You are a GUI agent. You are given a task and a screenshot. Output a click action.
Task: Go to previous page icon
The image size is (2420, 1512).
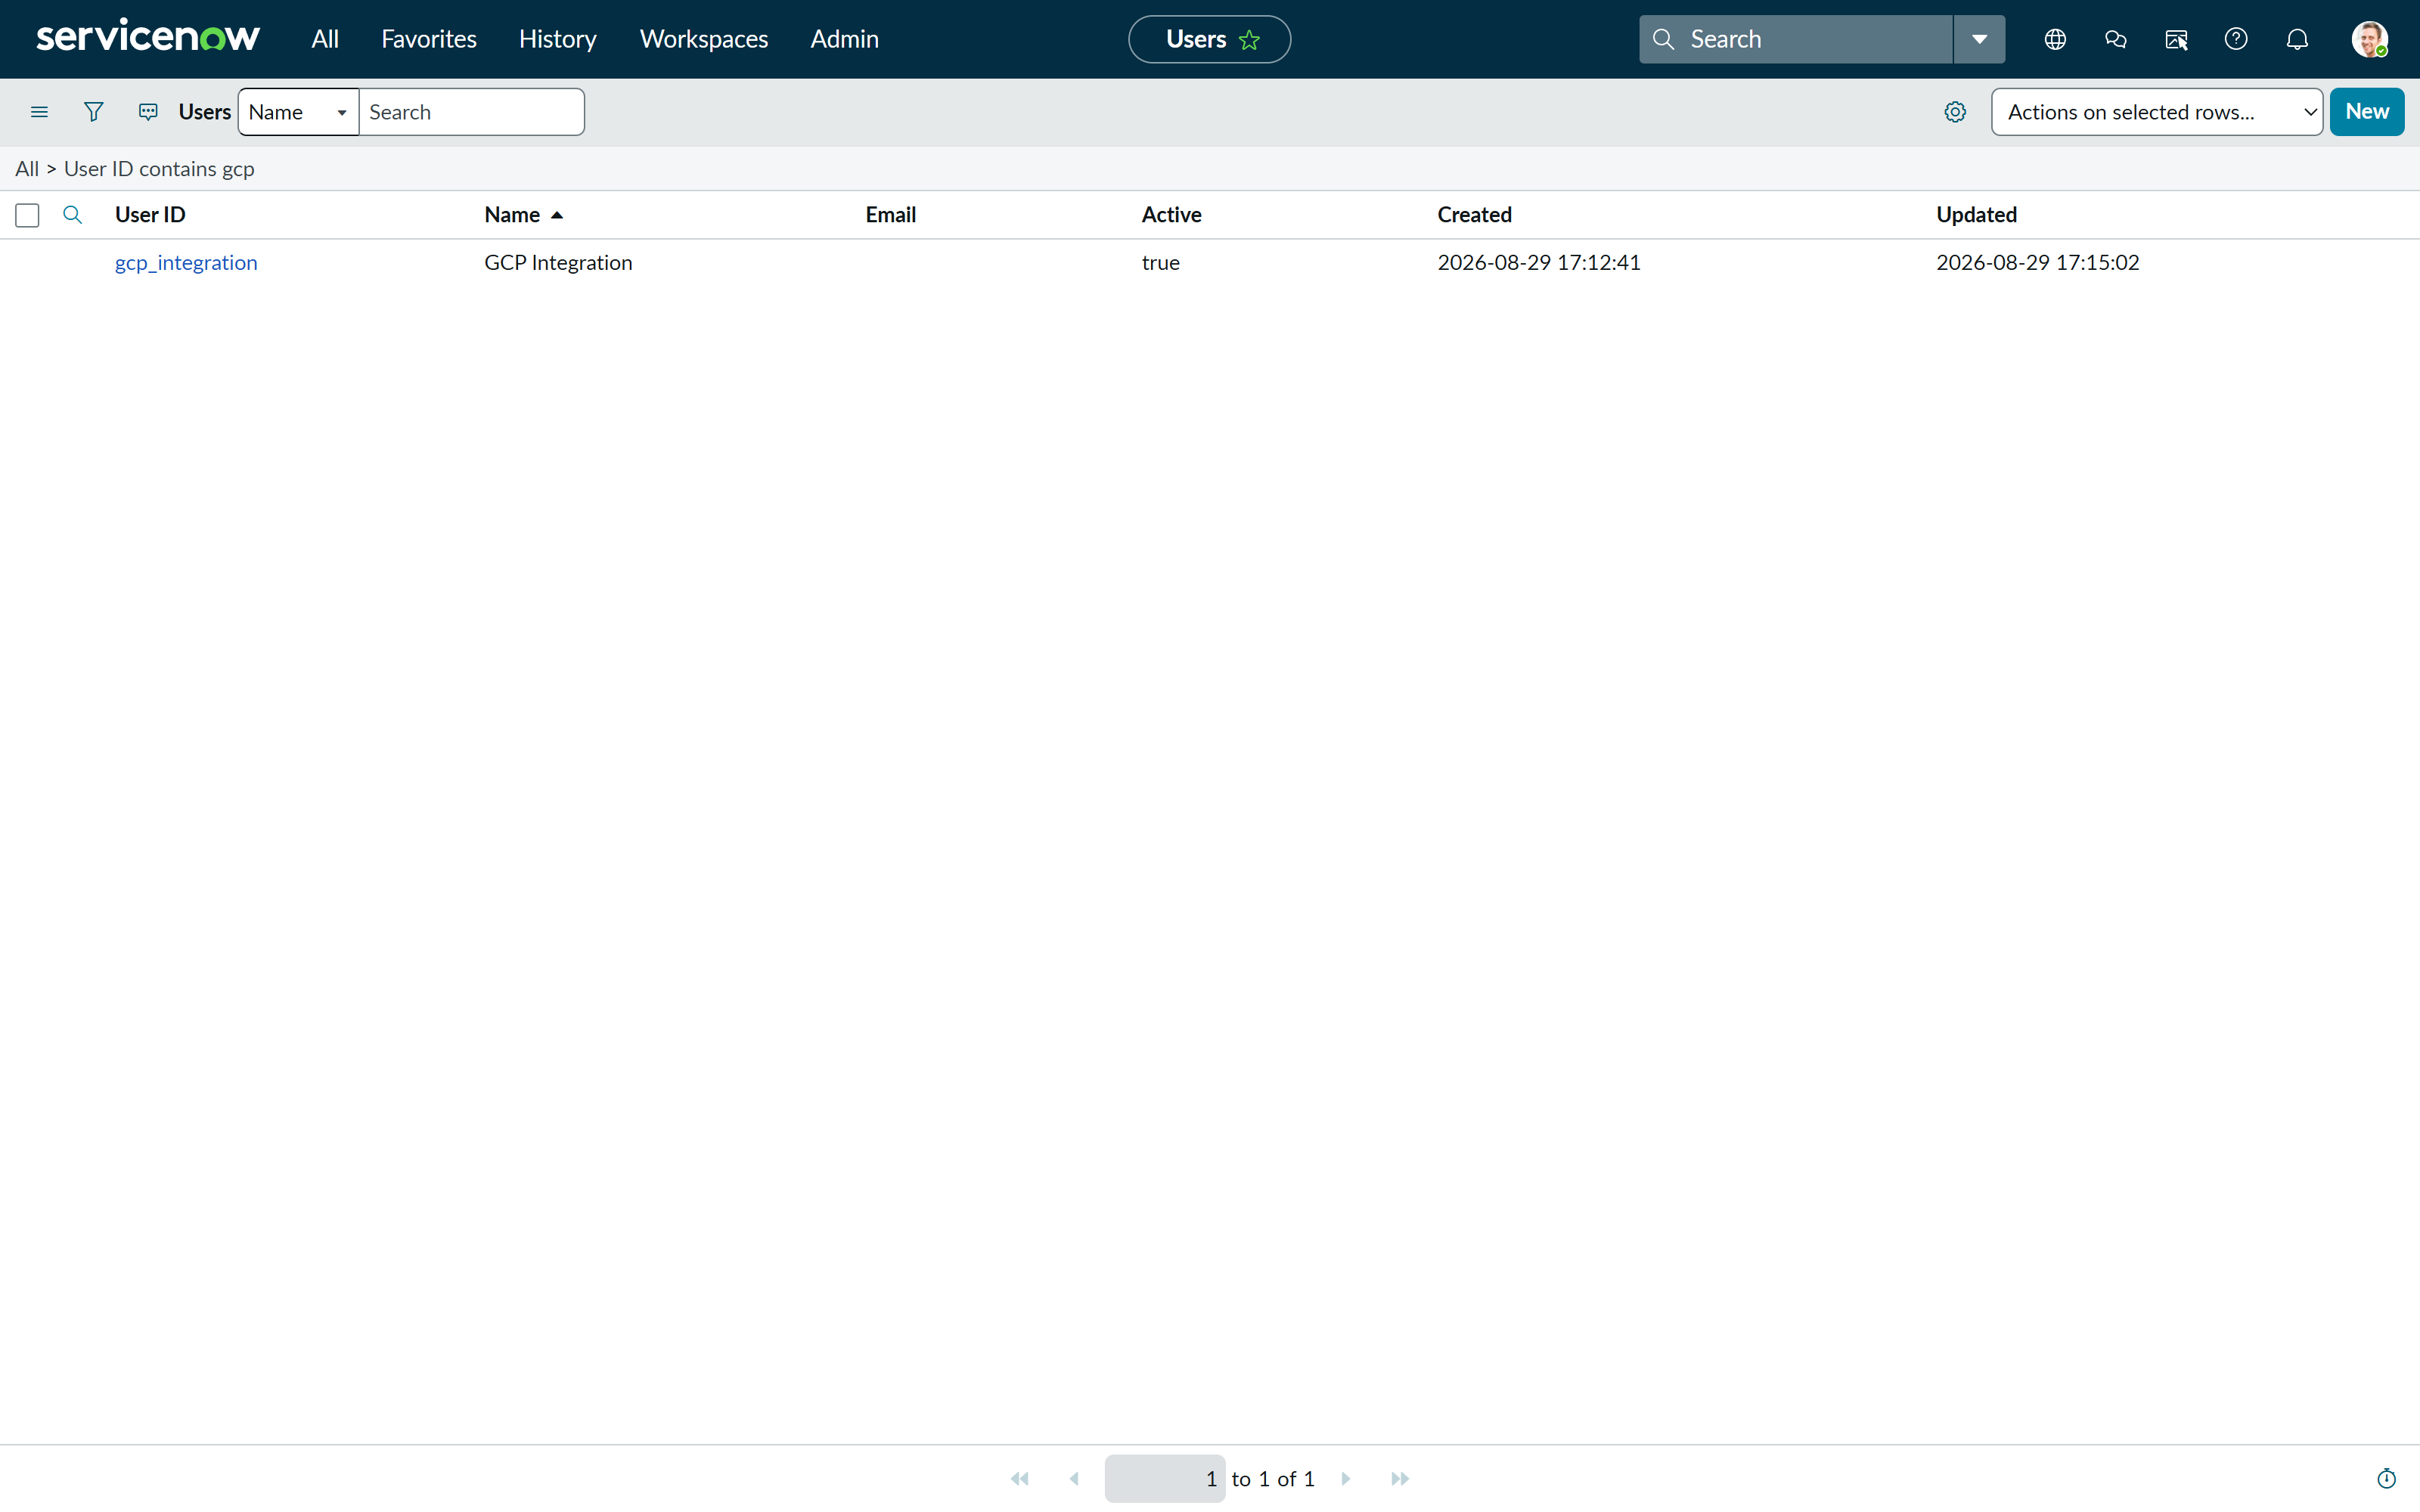click(x=1074, y=1478)
